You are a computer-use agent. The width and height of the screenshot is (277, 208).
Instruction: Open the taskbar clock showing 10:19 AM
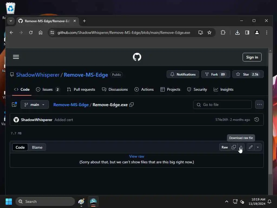(x=257, y=201)
